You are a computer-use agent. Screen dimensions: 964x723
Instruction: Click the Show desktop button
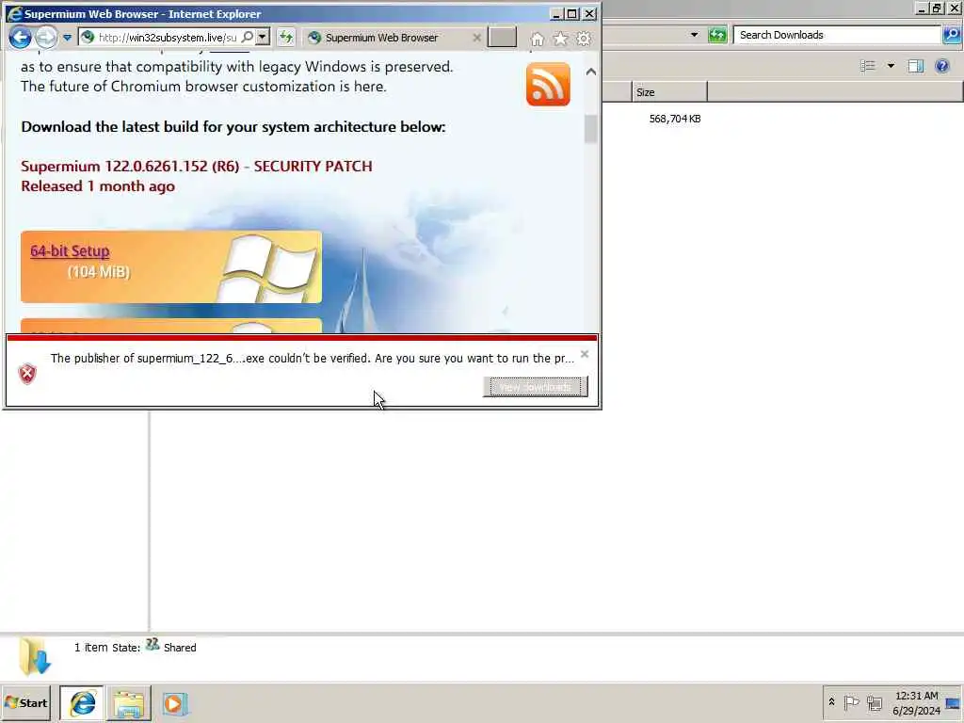click(954, 702)
